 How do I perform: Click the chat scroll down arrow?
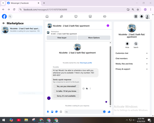pos(110,107)
